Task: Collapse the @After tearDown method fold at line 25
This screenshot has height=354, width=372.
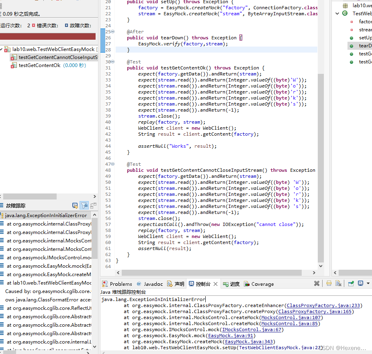Action: pyautogui.click(x=113, y=32)
